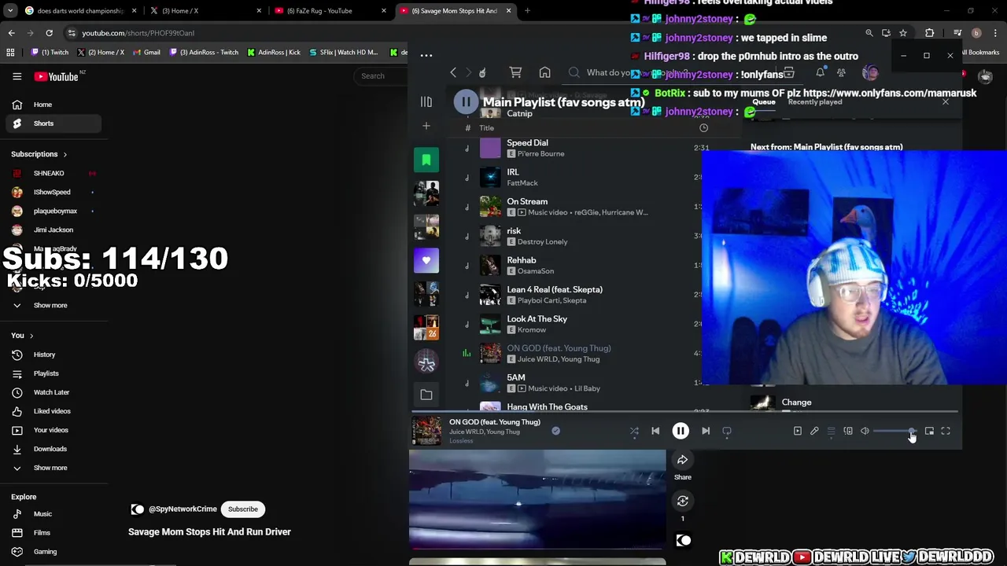Click the browser address bar URL
Image resolution: width=1007 pixels, height=566 pixels.
tap(138, 33)
